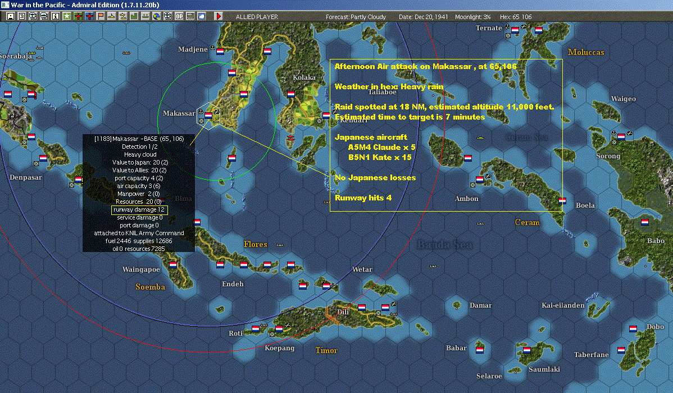The height and width of the screenshot is (393, 673).
Task: Select the Makassar base flag
Action: click(208, 115)
